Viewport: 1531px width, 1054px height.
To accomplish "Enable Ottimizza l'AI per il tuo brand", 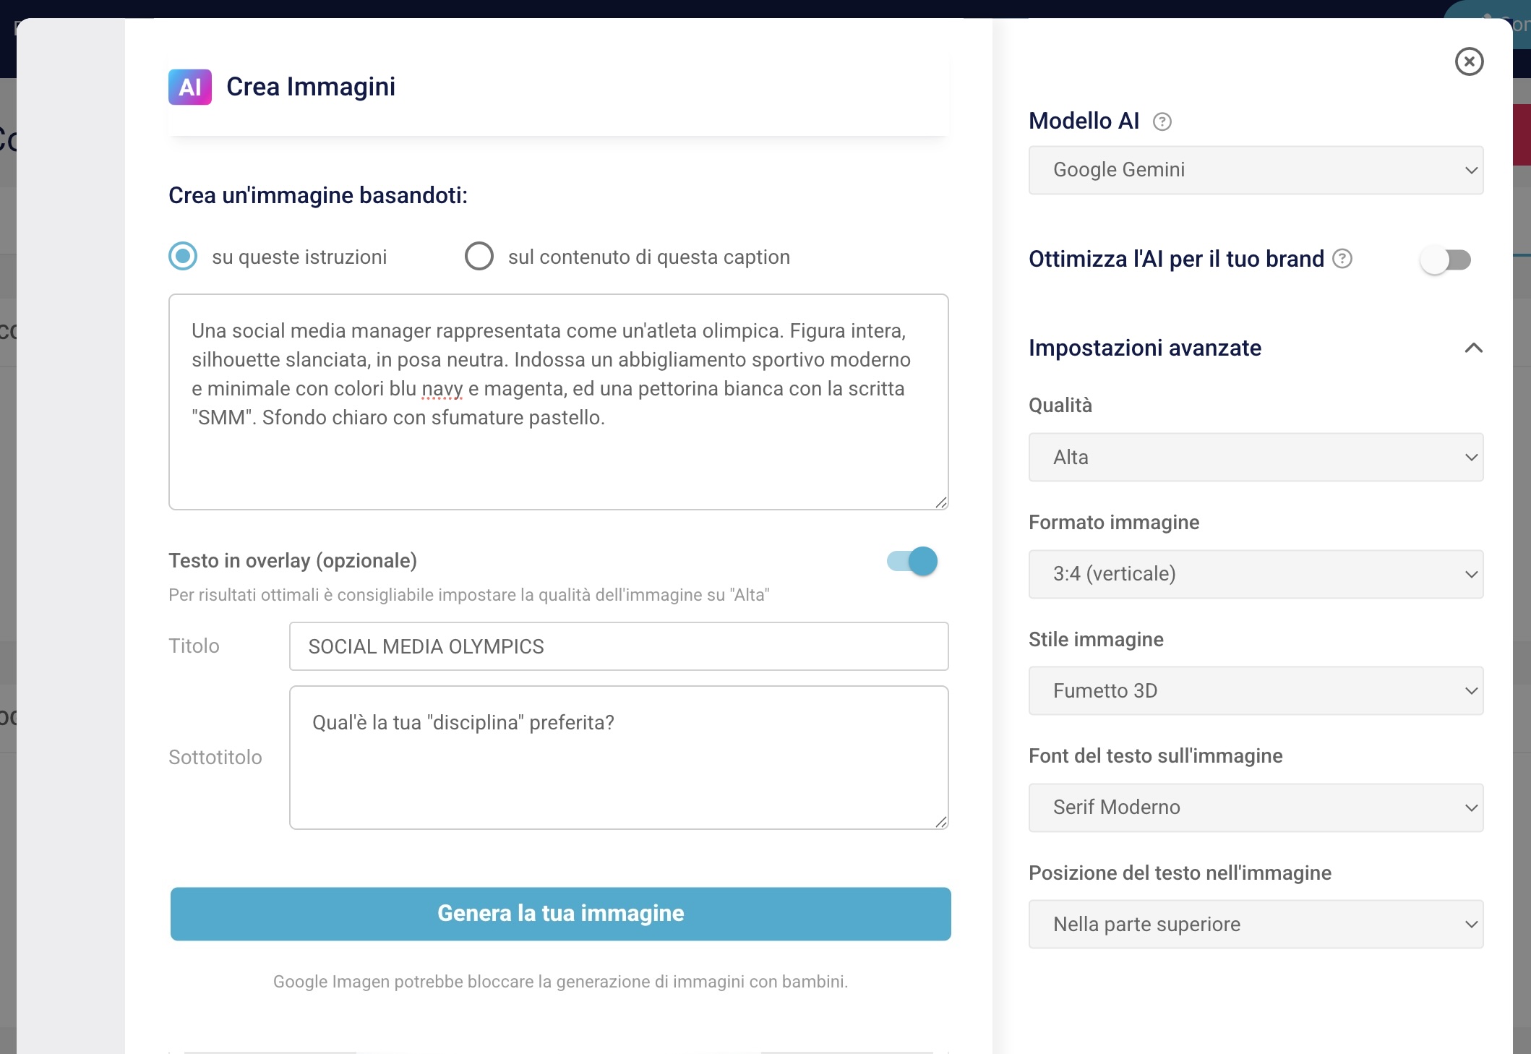I will point(1445,260).
